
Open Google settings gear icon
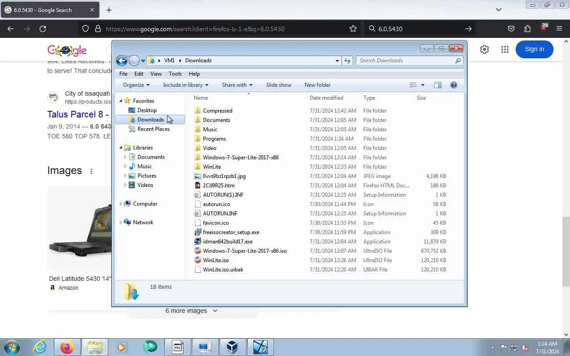[484, 50]
